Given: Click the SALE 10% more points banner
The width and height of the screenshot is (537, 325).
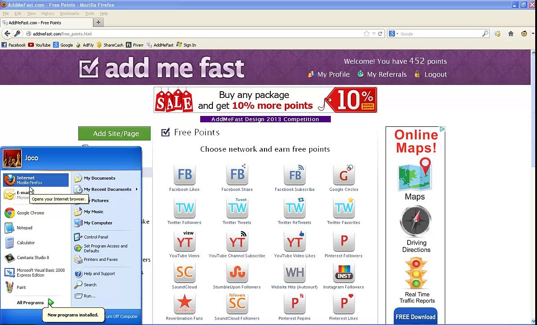Looking at the screenshot, I should click(x=265, y=100).
